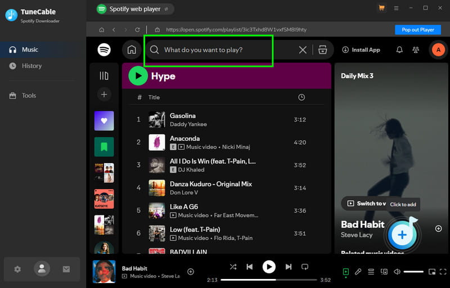Open DJ Khaled artist link
450x288 pixels.
tap(191, 169)
